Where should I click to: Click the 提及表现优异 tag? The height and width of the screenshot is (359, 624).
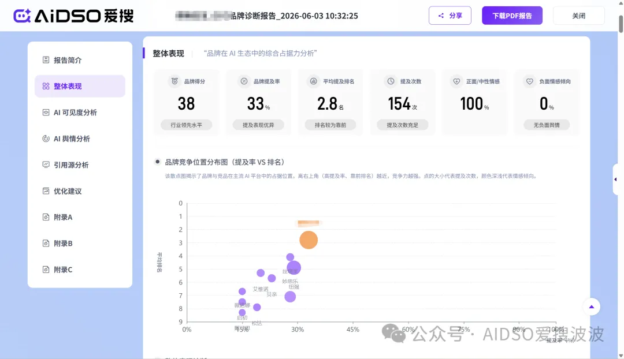258,125
